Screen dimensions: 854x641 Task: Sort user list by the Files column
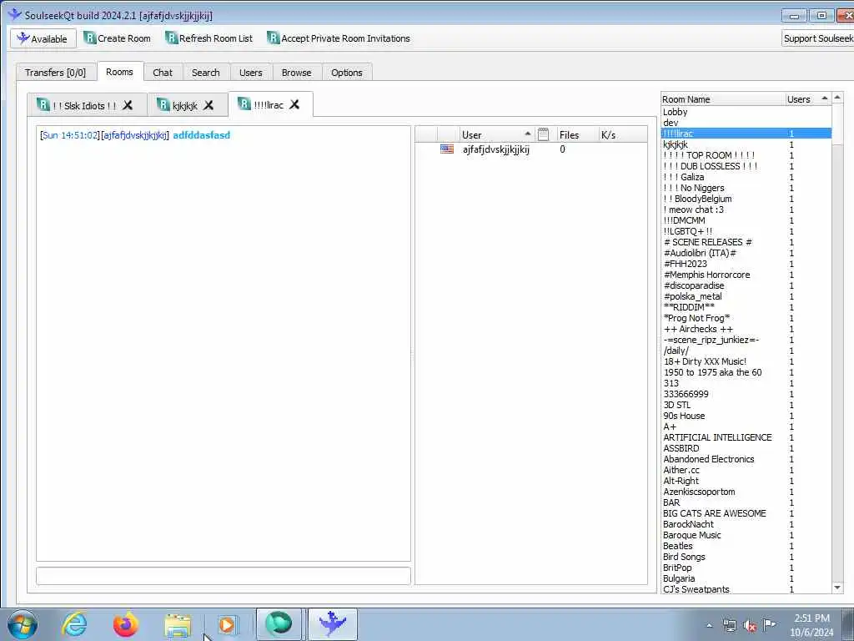click(575, 134)
